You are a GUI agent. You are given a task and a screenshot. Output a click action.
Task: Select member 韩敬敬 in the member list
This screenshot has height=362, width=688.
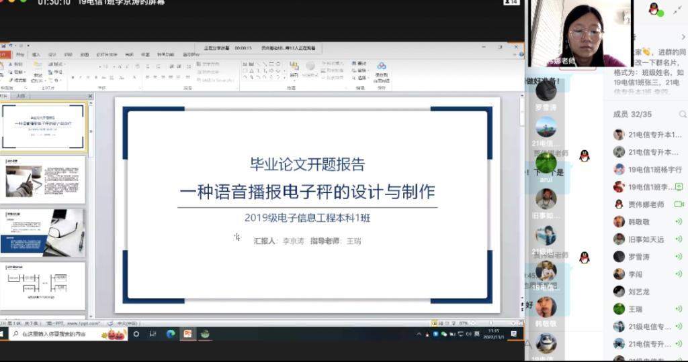pyautogui.click(x=638, y=222)
